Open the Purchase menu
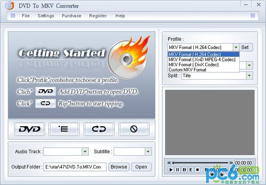Screen dimensions: 266x185 click(x=71, y=16)
